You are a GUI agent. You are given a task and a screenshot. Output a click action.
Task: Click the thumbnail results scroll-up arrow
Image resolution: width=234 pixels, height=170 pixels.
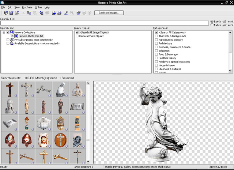(x=88, y=83)
